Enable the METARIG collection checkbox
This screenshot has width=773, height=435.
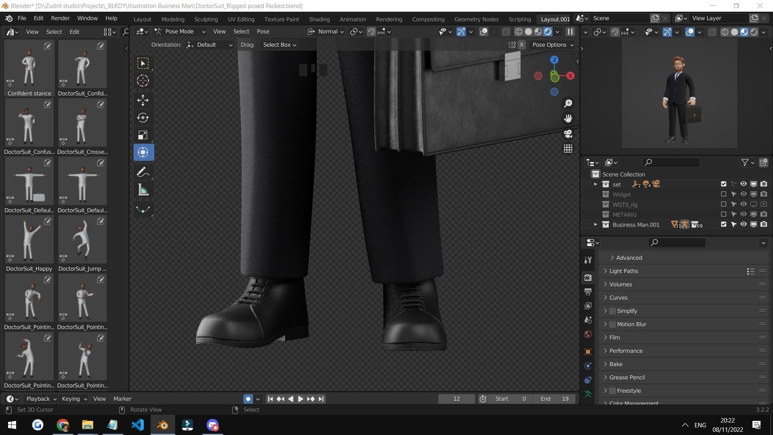coord(723,214)
